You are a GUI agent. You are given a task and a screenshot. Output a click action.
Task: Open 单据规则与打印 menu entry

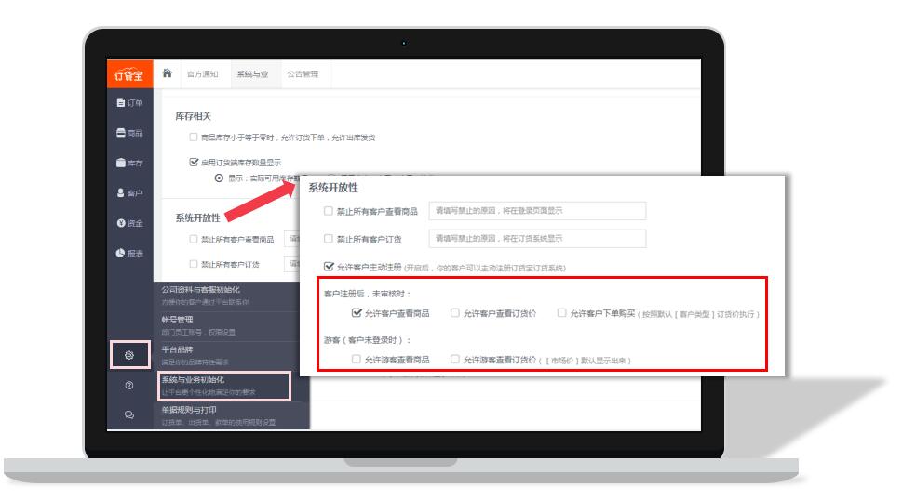point(232,415)
